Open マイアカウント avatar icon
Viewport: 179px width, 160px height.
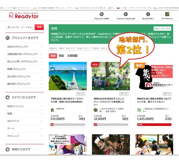tap(167, 14)
